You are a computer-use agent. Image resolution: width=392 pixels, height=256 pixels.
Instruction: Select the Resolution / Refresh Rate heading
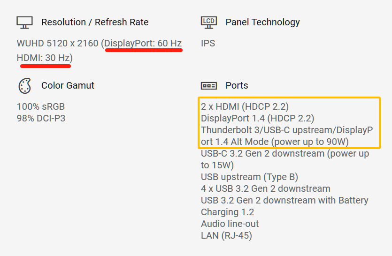click(95, 22)
